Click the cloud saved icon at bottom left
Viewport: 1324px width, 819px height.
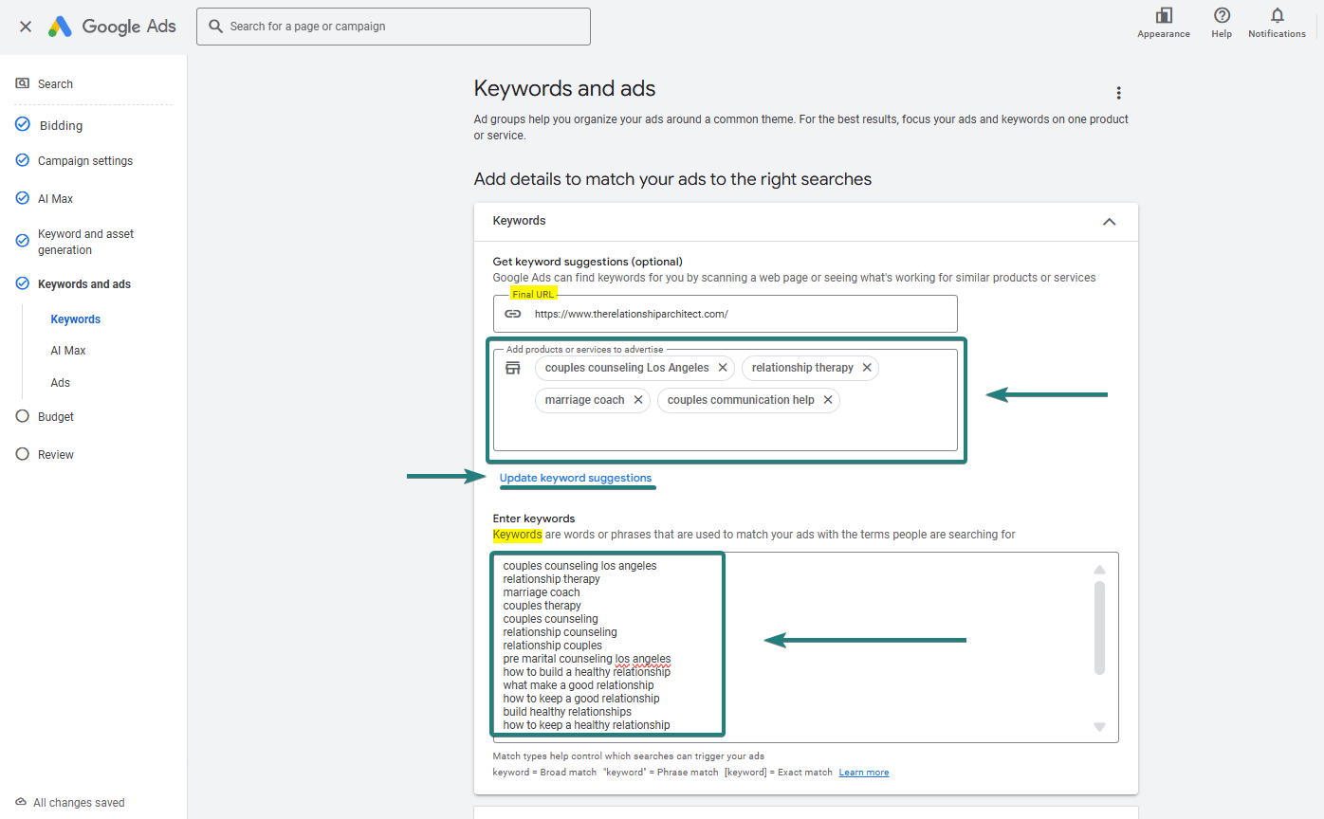coord(21,803)
